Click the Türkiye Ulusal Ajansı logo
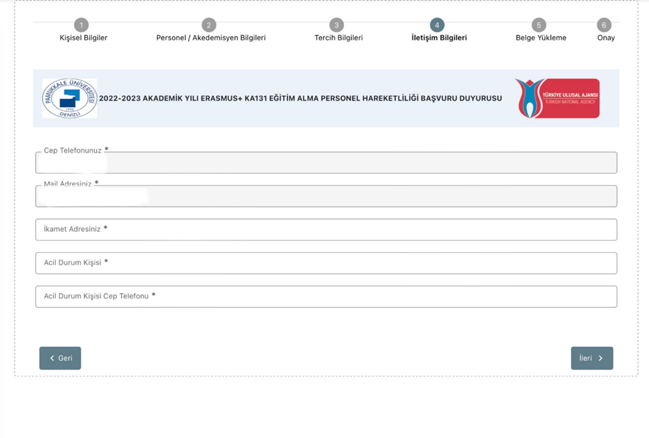 [x=557, y=98]
